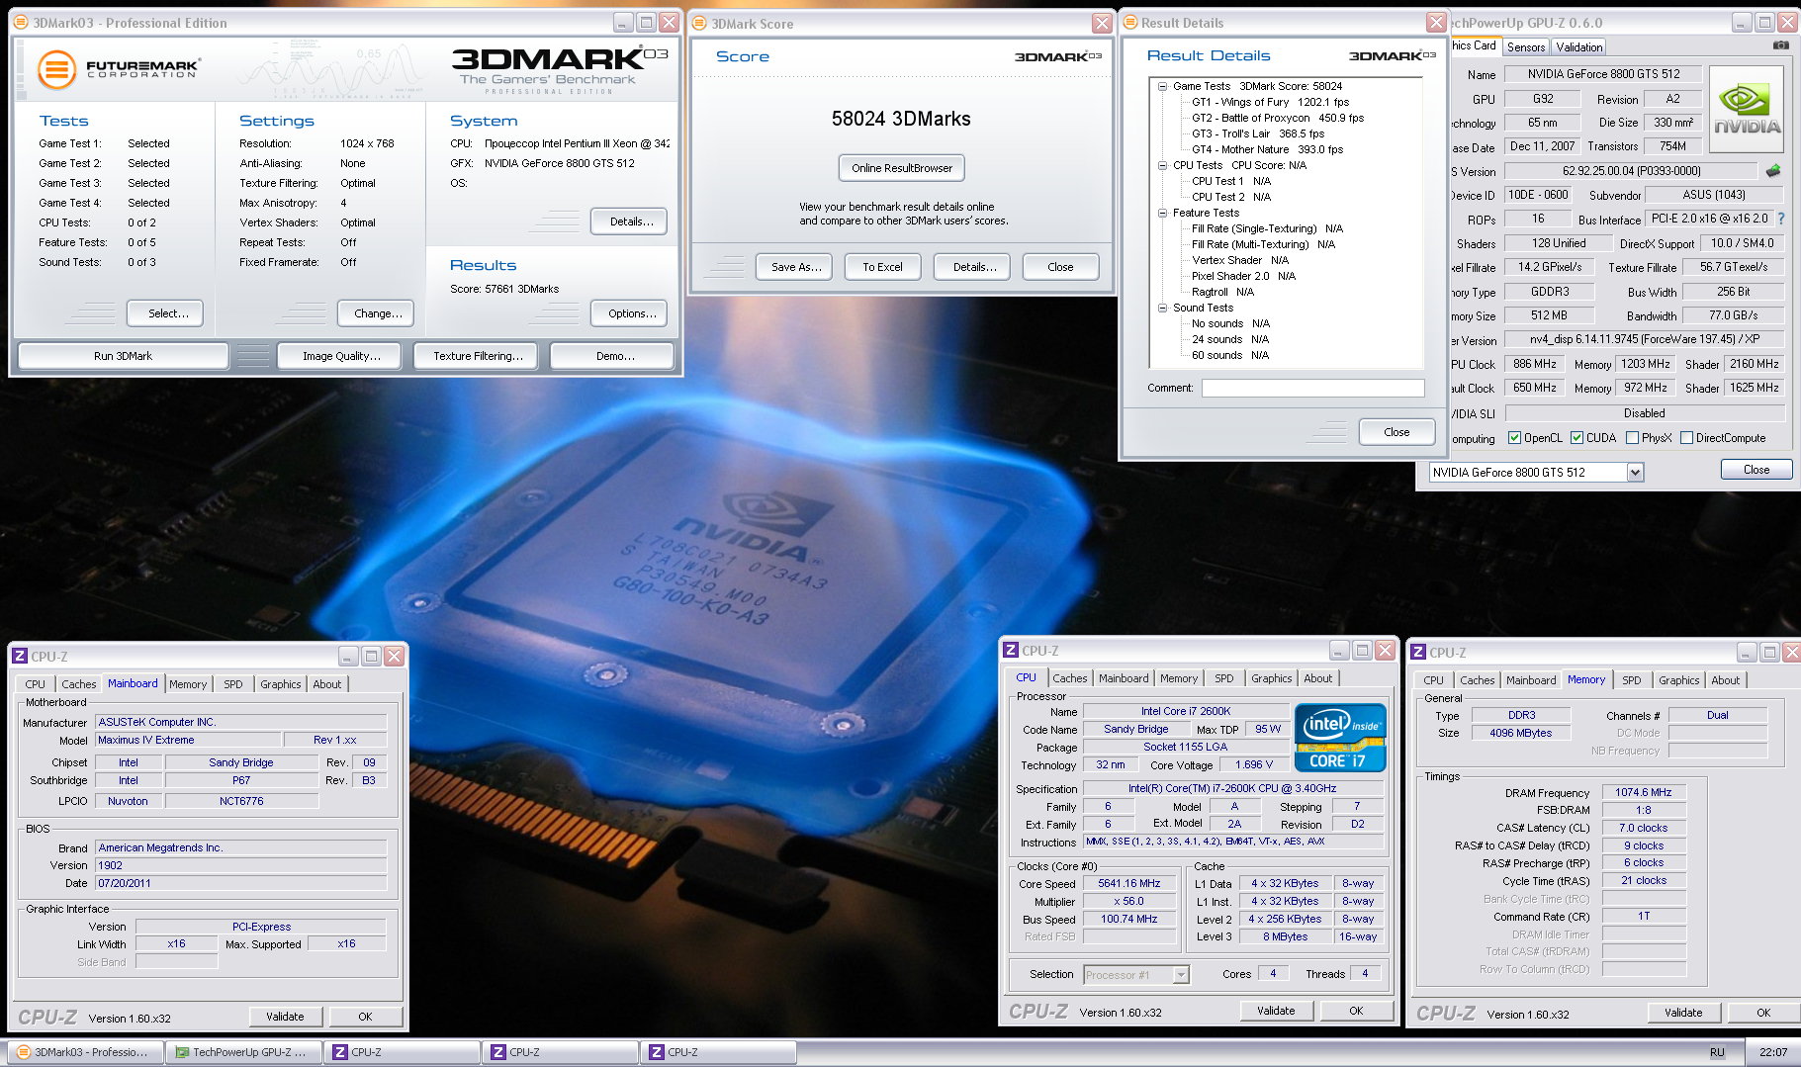Collapse the Sound Tests tree node
1801x1067 pixels.
(1163, 308)
